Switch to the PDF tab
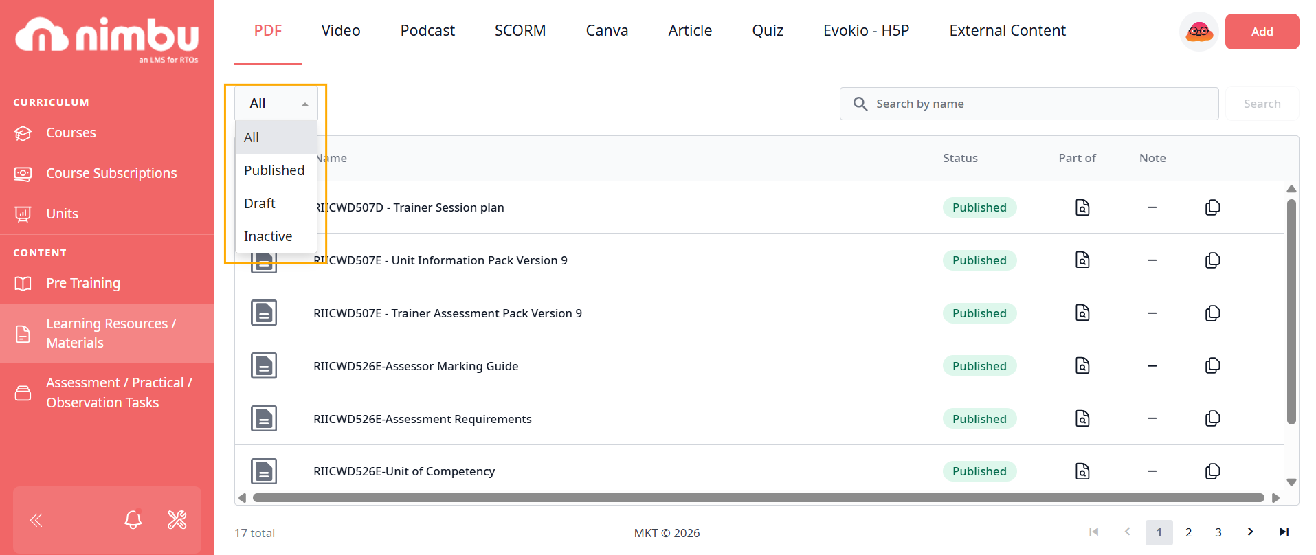 coord(268,31)
